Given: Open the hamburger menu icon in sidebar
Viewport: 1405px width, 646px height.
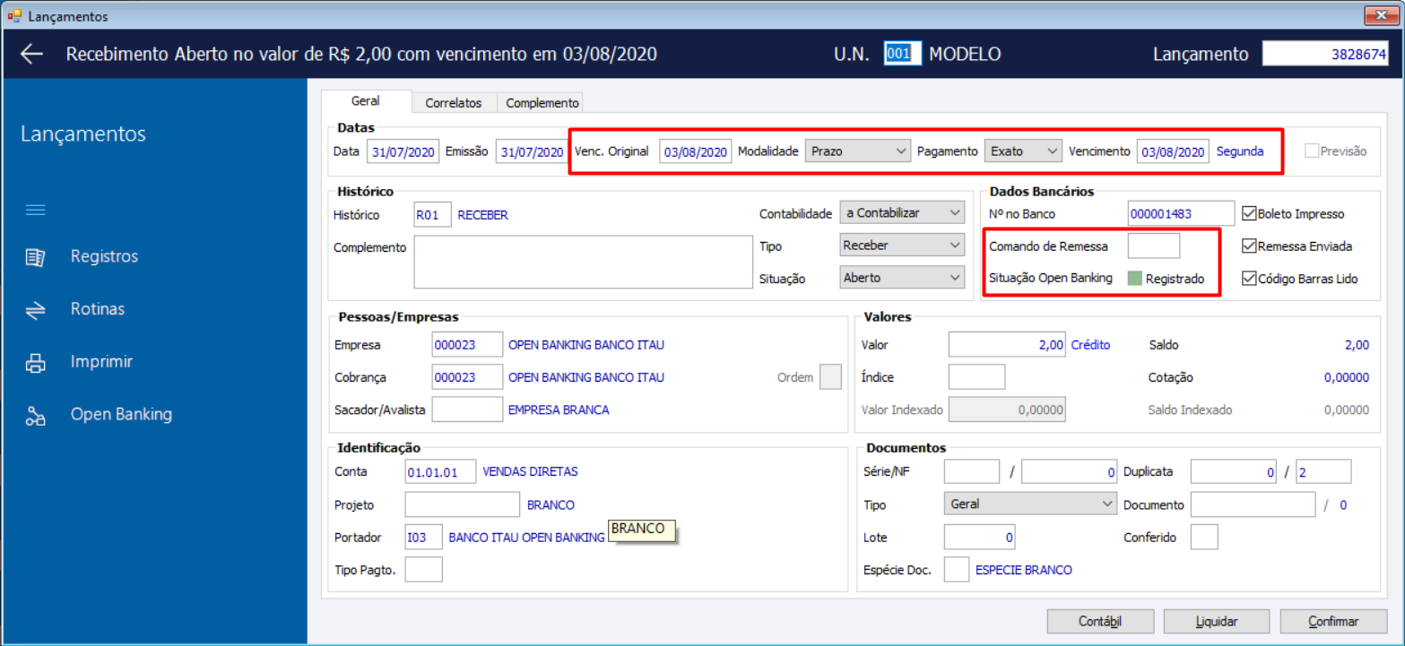Looking at the screenshot, I should point(36,211).
